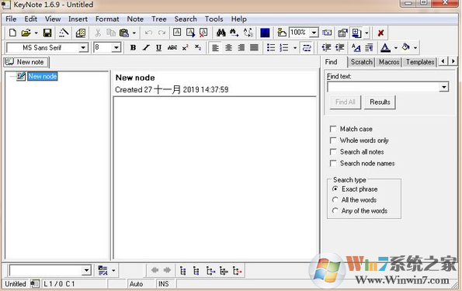
Task: Center-align paragraph icon
Action: [228, 47]
